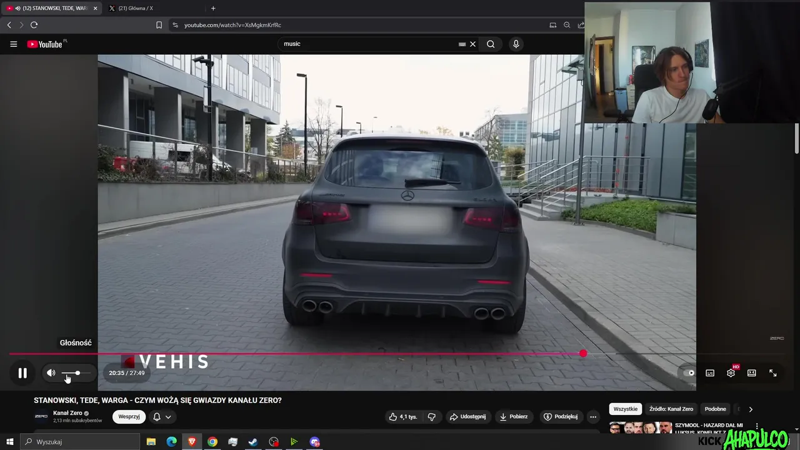The image size is (800, 450).
Task: Select the Podobne filter chip
Action: 716,409
